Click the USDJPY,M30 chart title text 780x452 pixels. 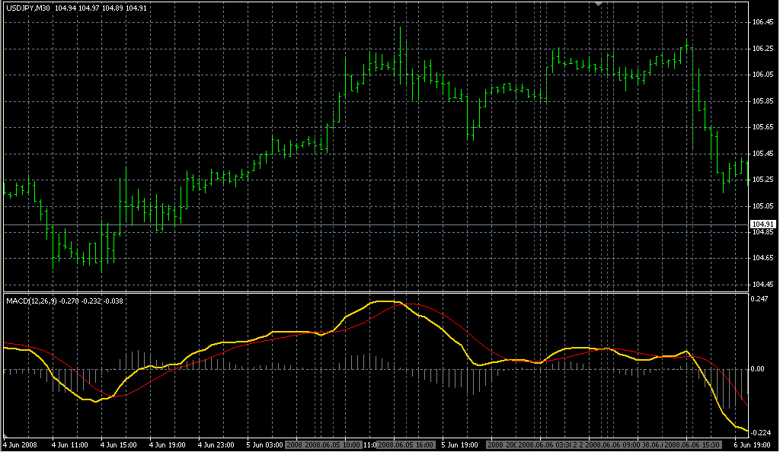(29, 8)
